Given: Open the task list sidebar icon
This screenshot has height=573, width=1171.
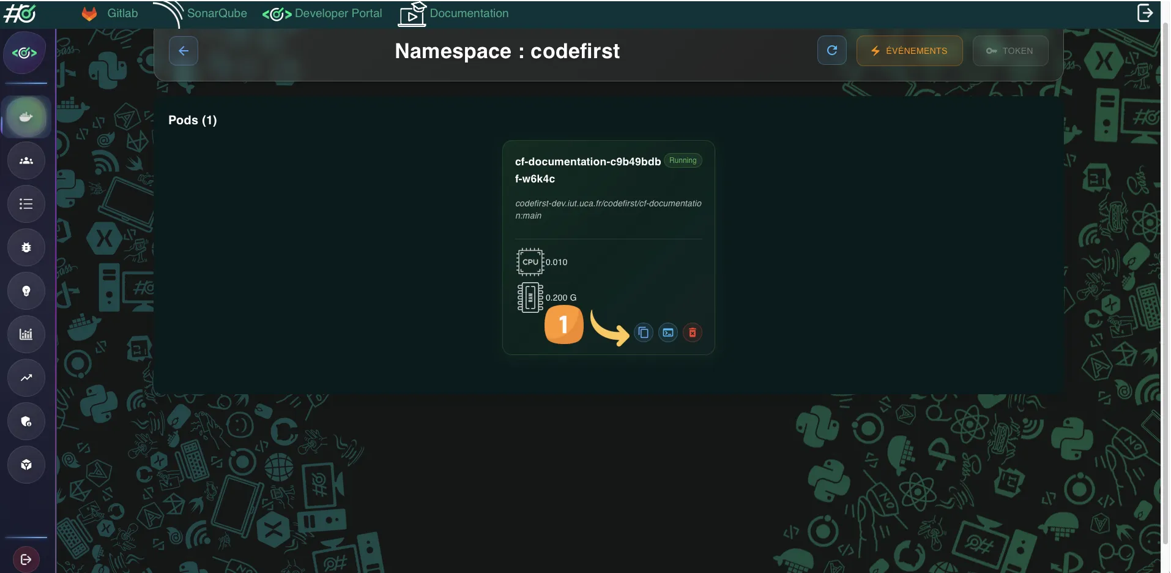Looking at the screenshot, I should pos(26,204).
